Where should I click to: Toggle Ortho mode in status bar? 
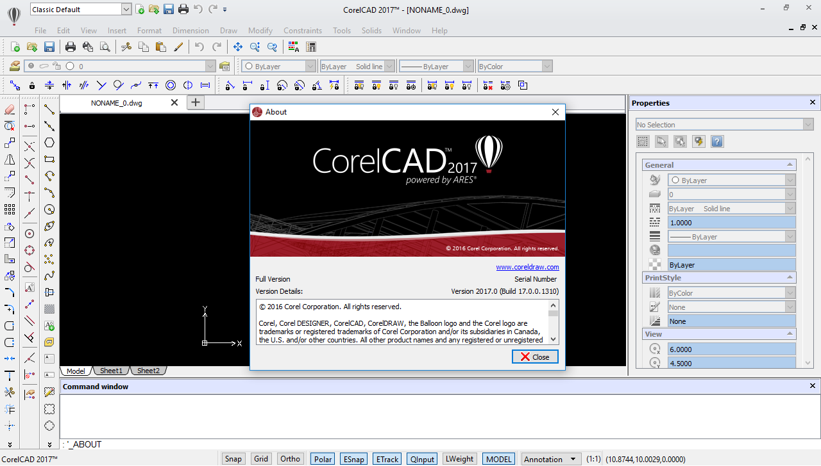[291, 459]
